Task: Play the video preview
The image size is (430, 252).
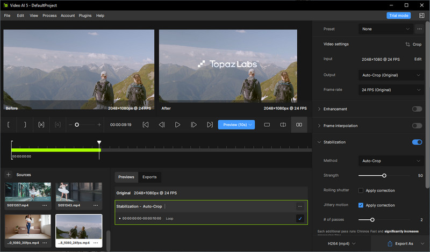Action: (x=177, y=125)
